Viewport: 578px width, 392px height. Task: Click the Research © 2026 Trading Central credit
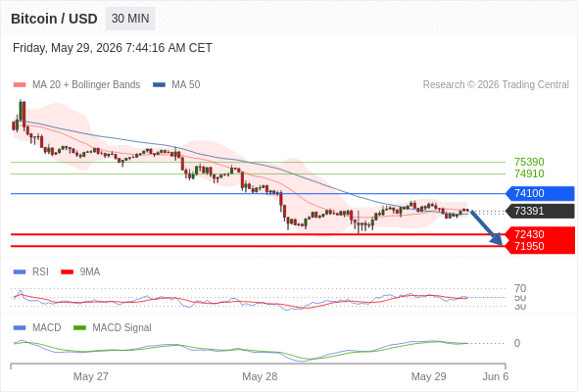(x=496, y=85)
